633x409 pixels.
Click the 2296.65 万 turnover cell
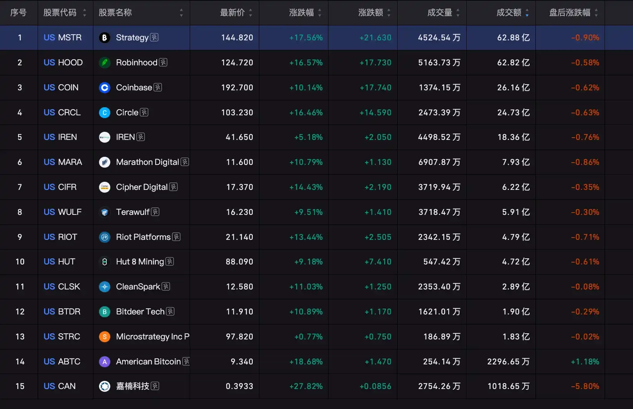[x=509, y=362]
